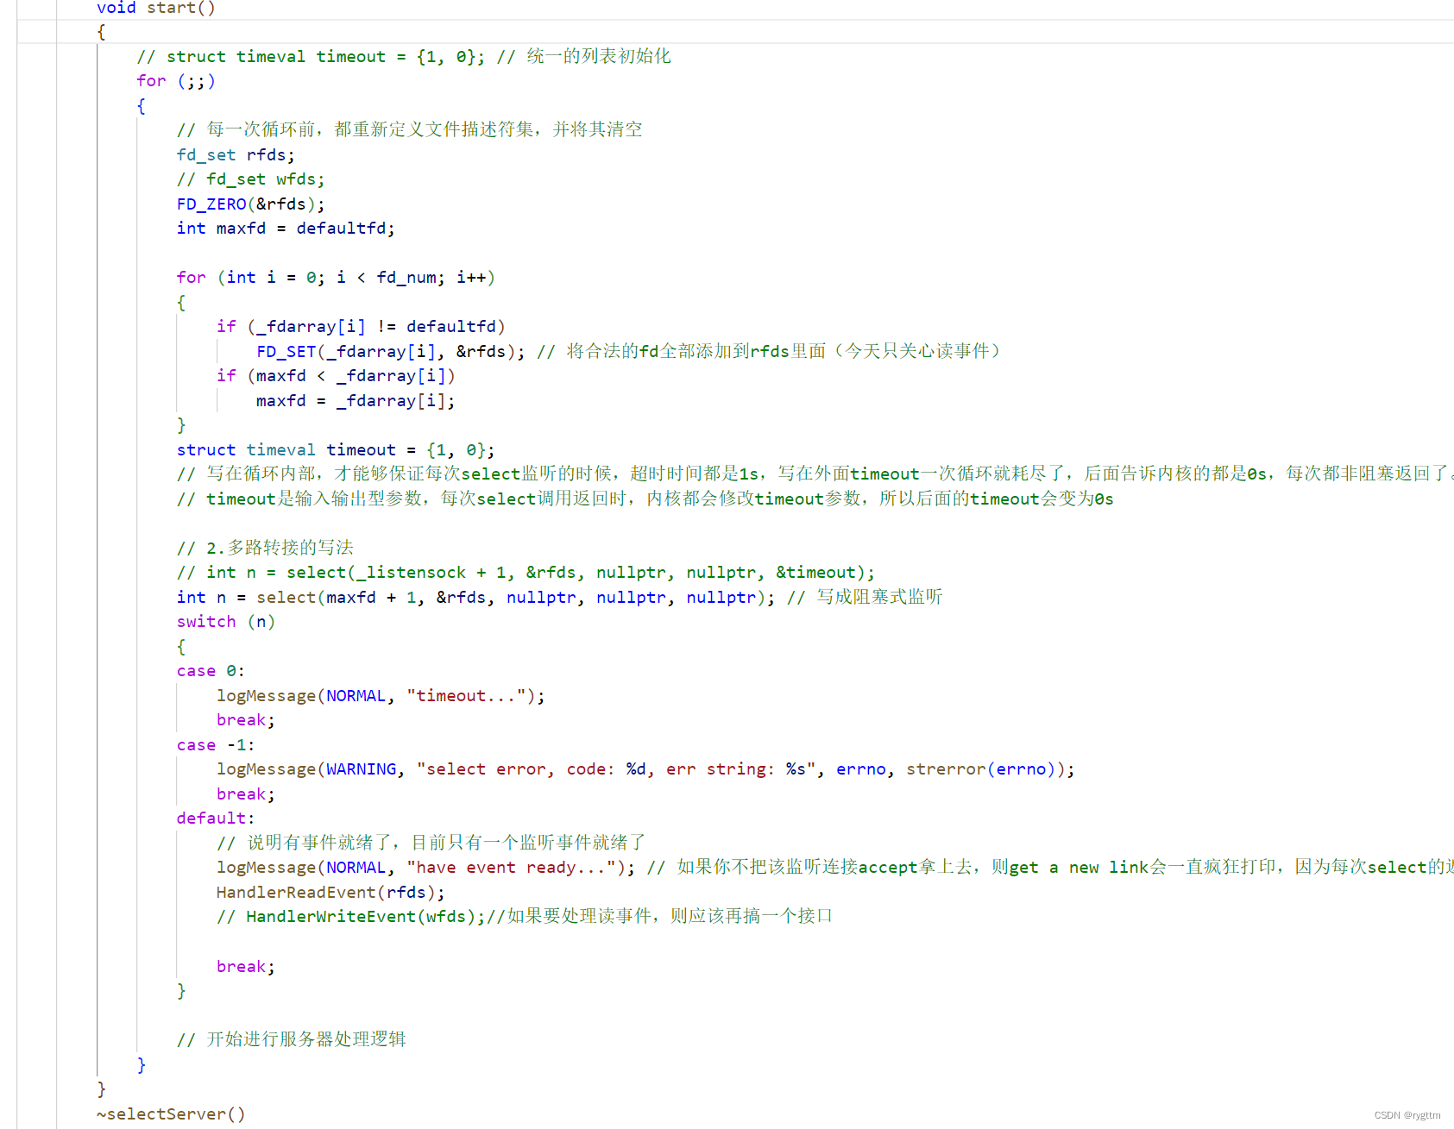Click the 'switch (n)' statement

(x=226, y=622)
